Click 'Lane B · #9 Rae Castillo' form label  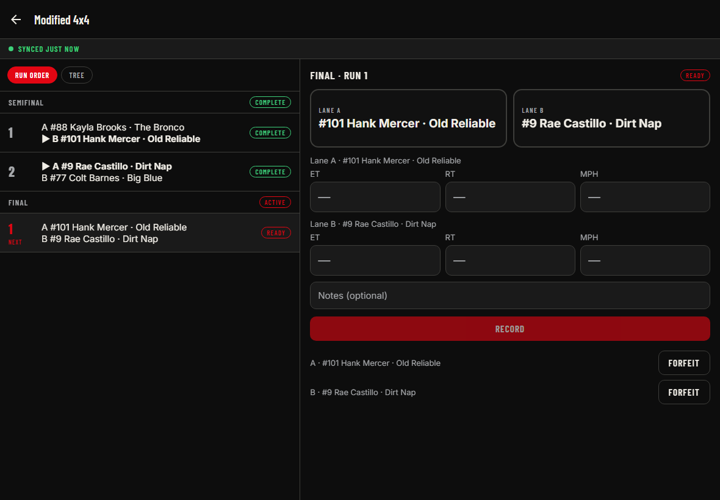click(373, 224)
